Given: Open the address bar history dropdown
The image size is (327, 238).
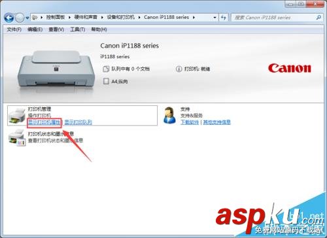Looking at the screenshot, I should 215,18.
